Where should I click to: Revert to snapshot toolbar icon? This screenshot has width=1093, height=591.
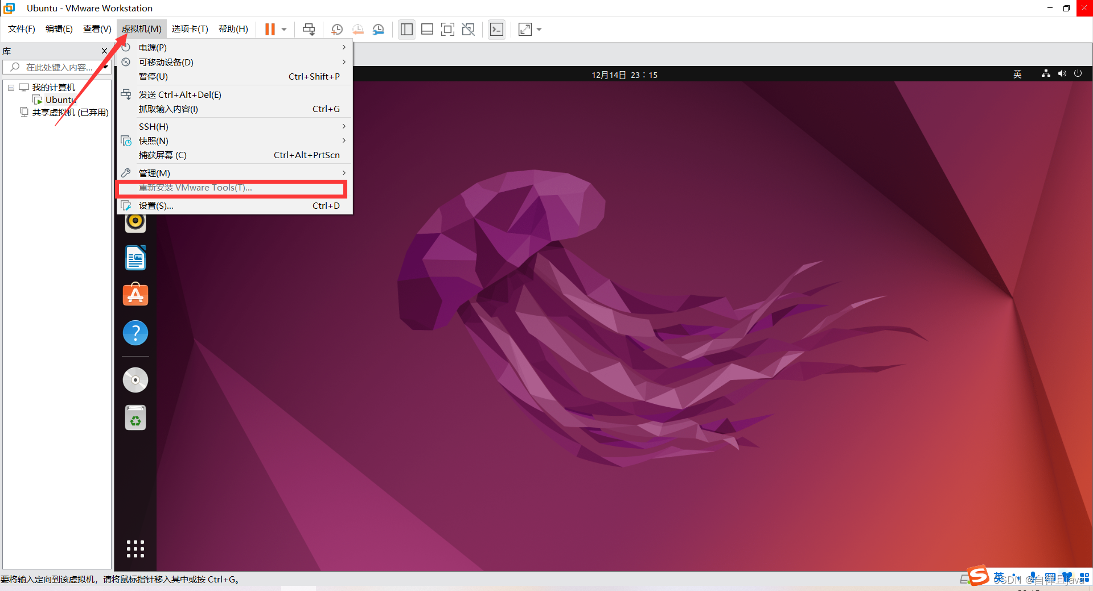coord(358,29)
